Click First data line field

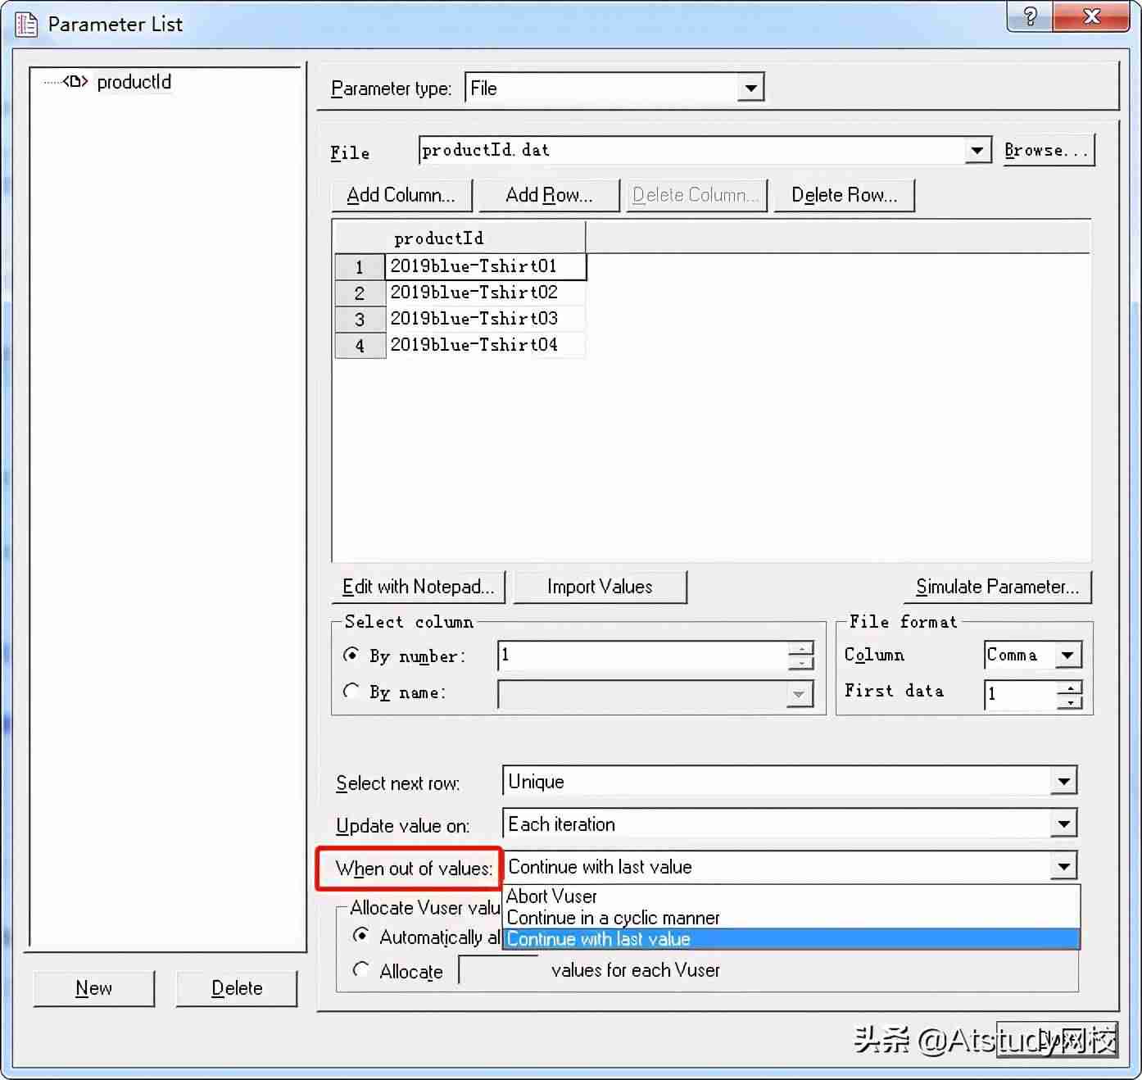click(x=1021, y=694)
